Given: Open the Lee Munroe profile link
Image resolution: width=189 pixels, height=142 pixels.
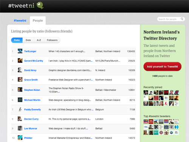Looking at the screenshot, I should coord(31,128).
